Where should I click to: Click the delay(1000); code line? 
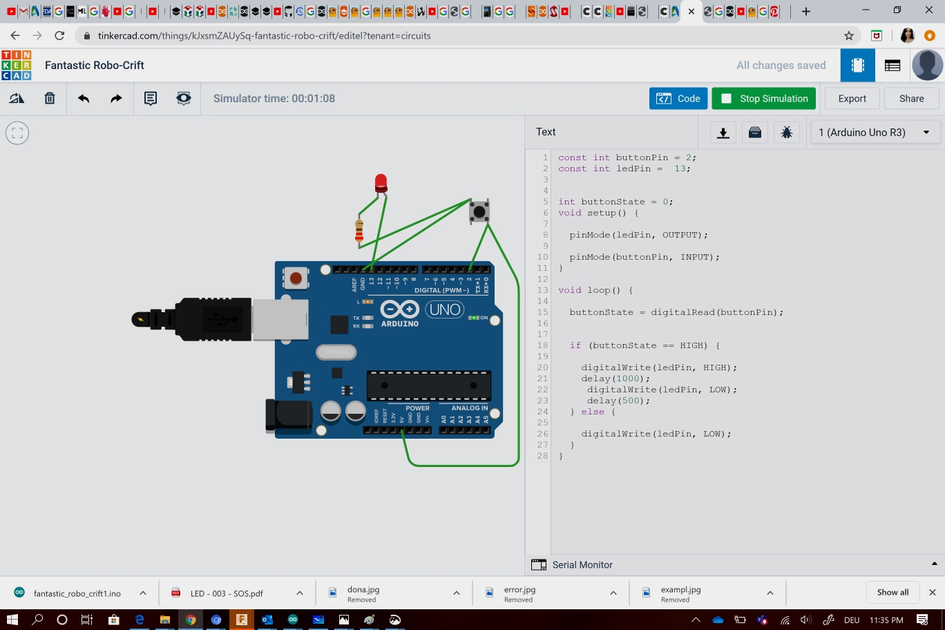click(x=616, y=379)
